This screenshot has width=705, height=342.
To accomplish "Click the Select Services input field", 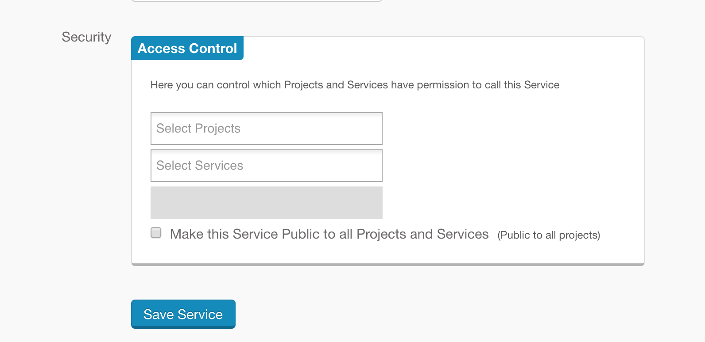I will click(x=266, y=166).
